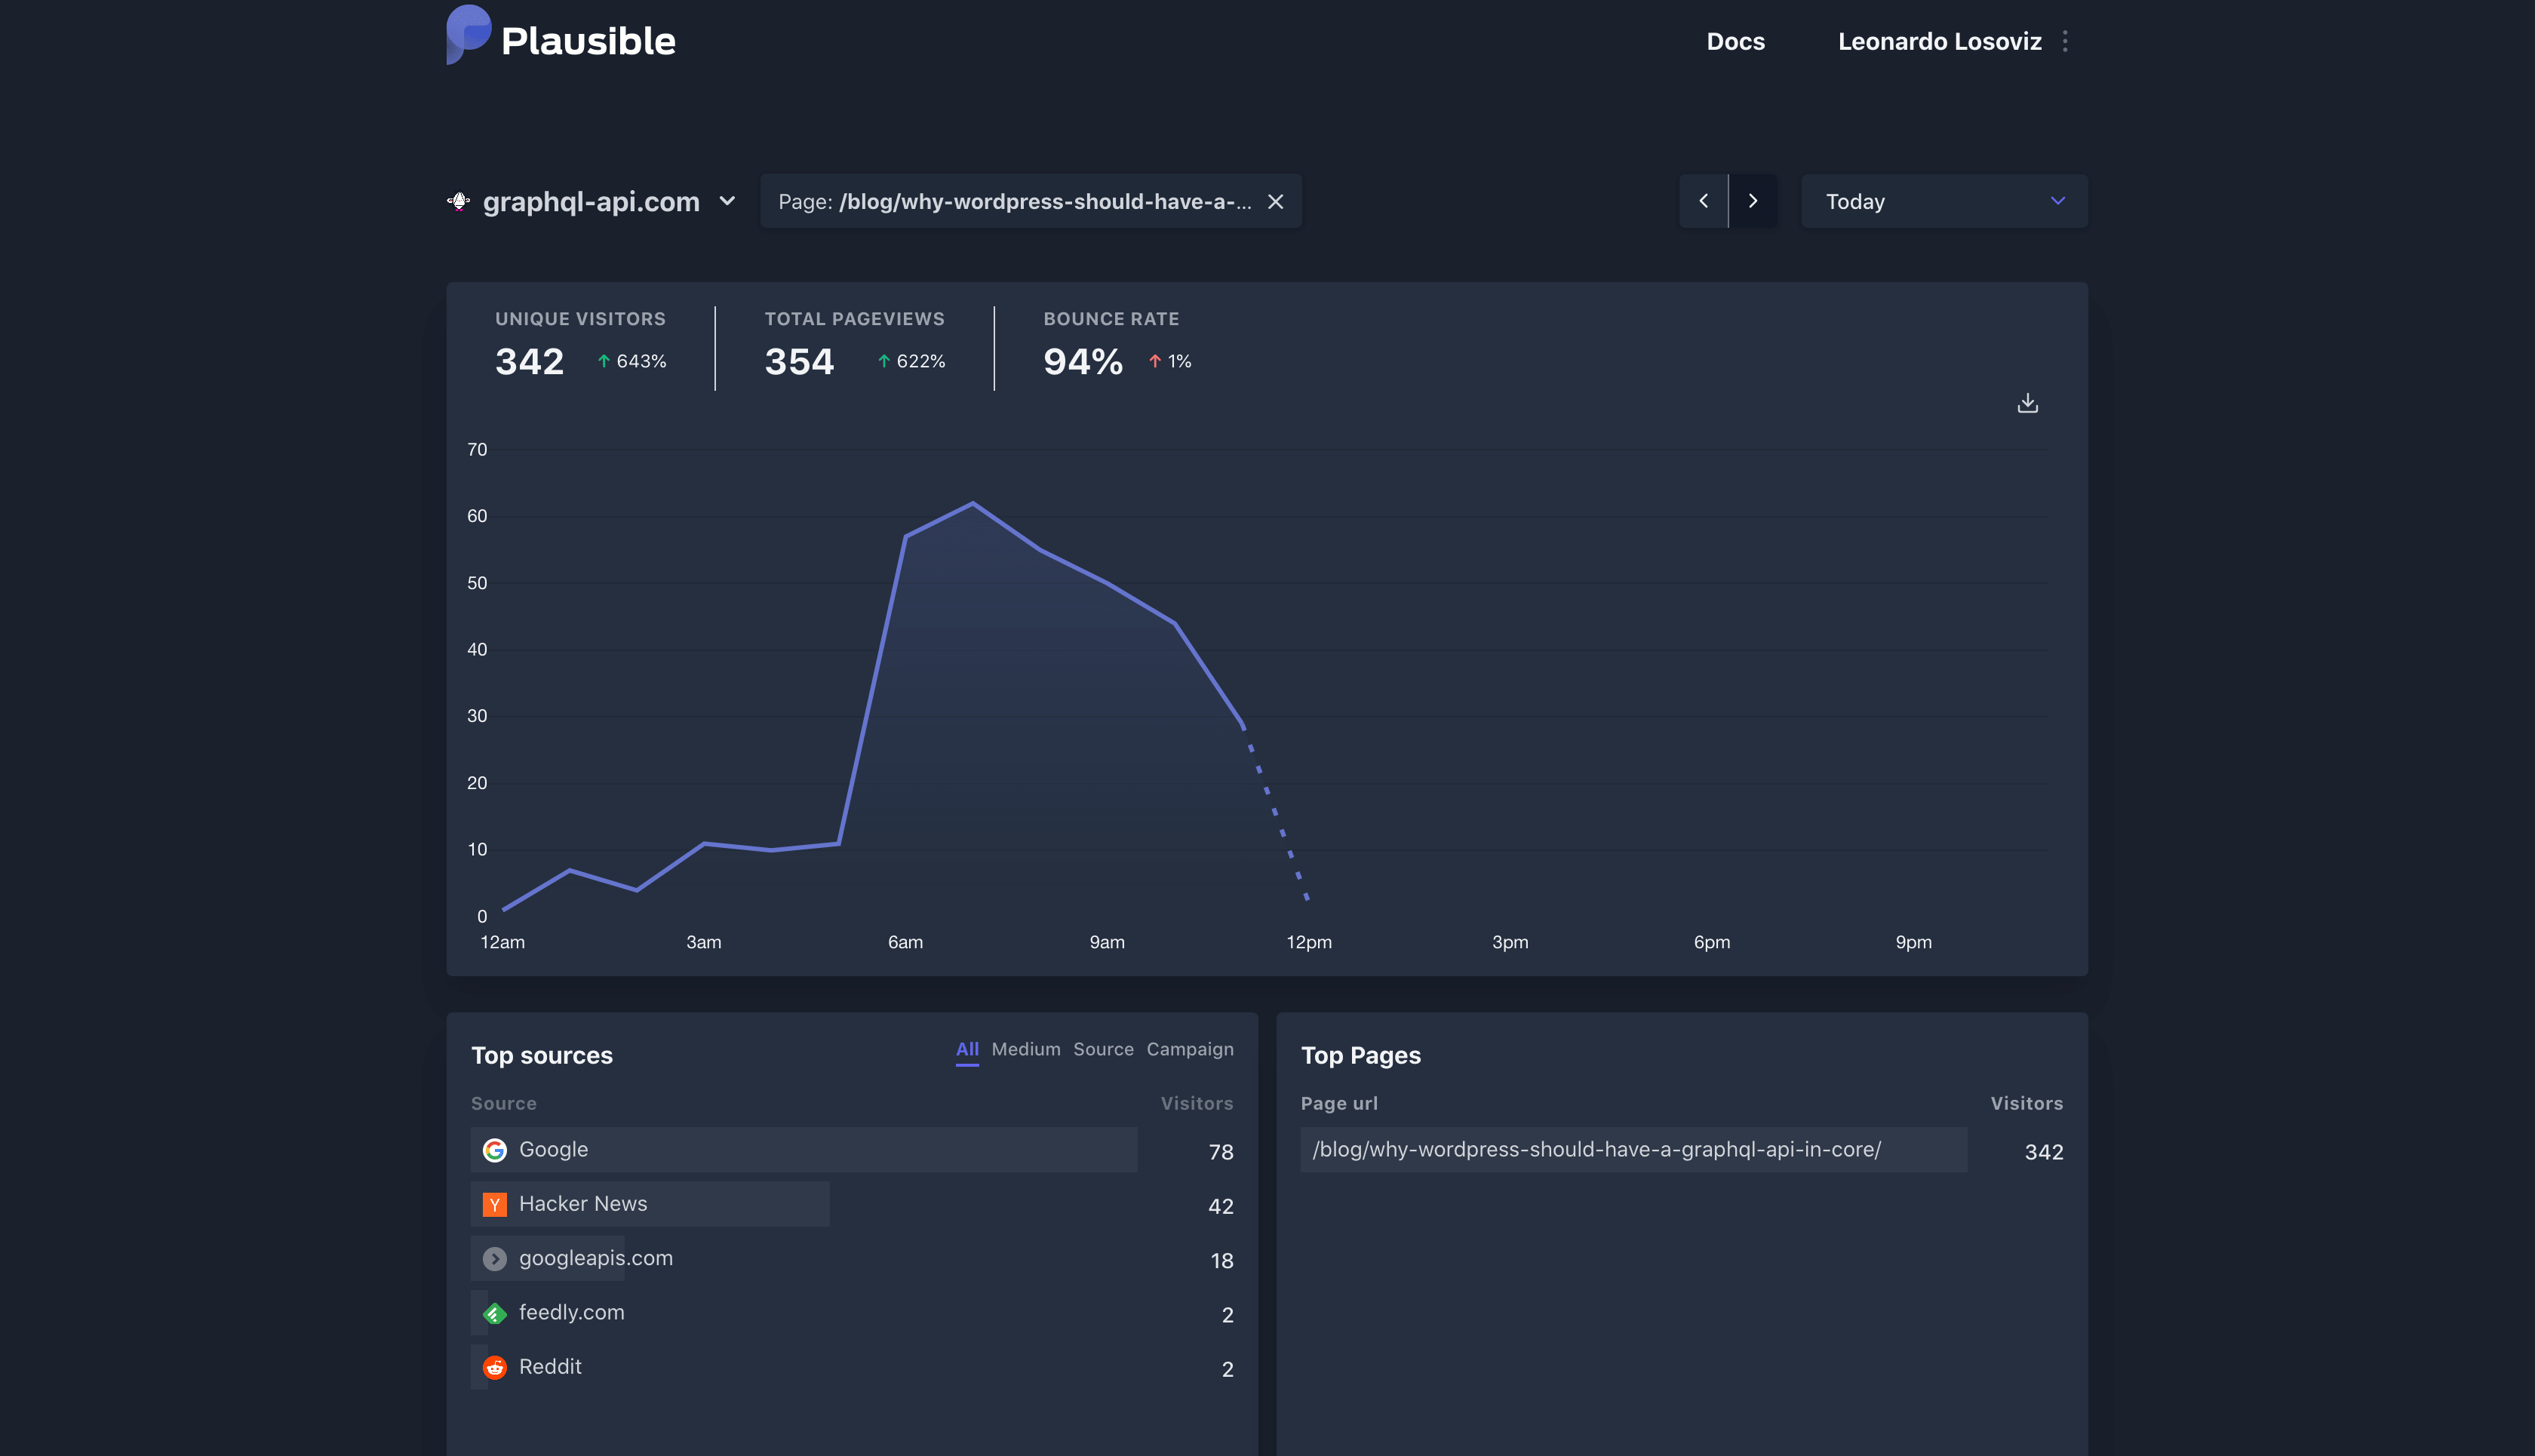Click the Hacker News Y icon
Viewport: 2535px width, 1456px height.
point(495,1204)
